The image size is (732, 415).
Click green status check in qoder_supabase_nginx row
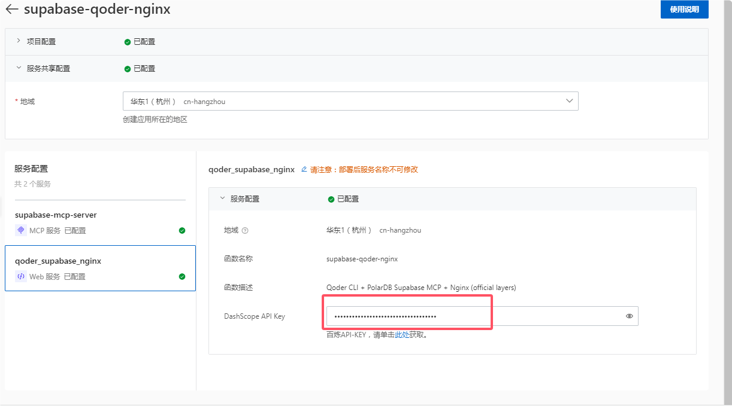pos(182,276)
